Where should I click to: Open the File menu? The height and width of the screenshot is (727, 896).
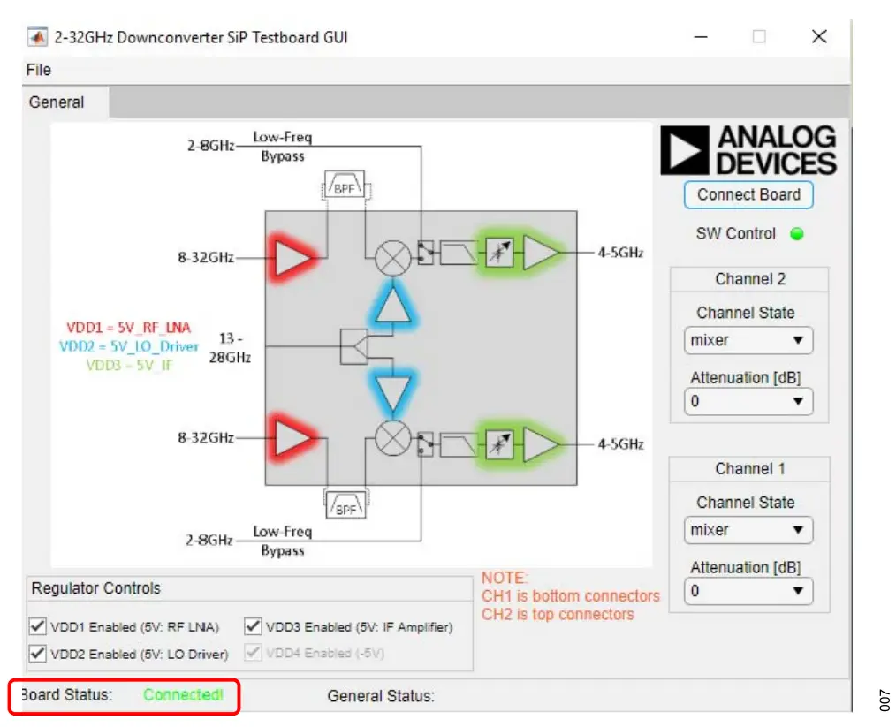[39, 70]
